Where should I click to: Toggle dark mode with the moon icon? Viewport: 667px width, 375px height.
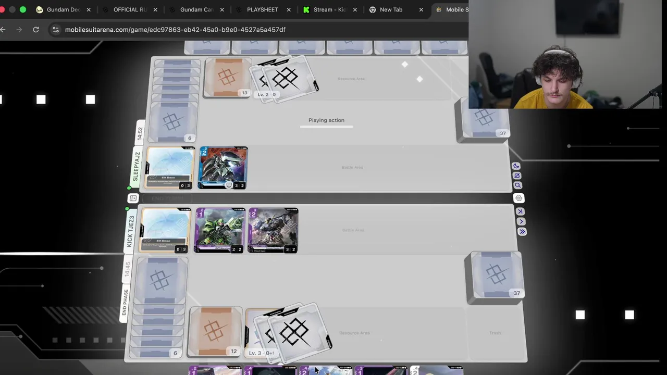[x=516, y=166]
